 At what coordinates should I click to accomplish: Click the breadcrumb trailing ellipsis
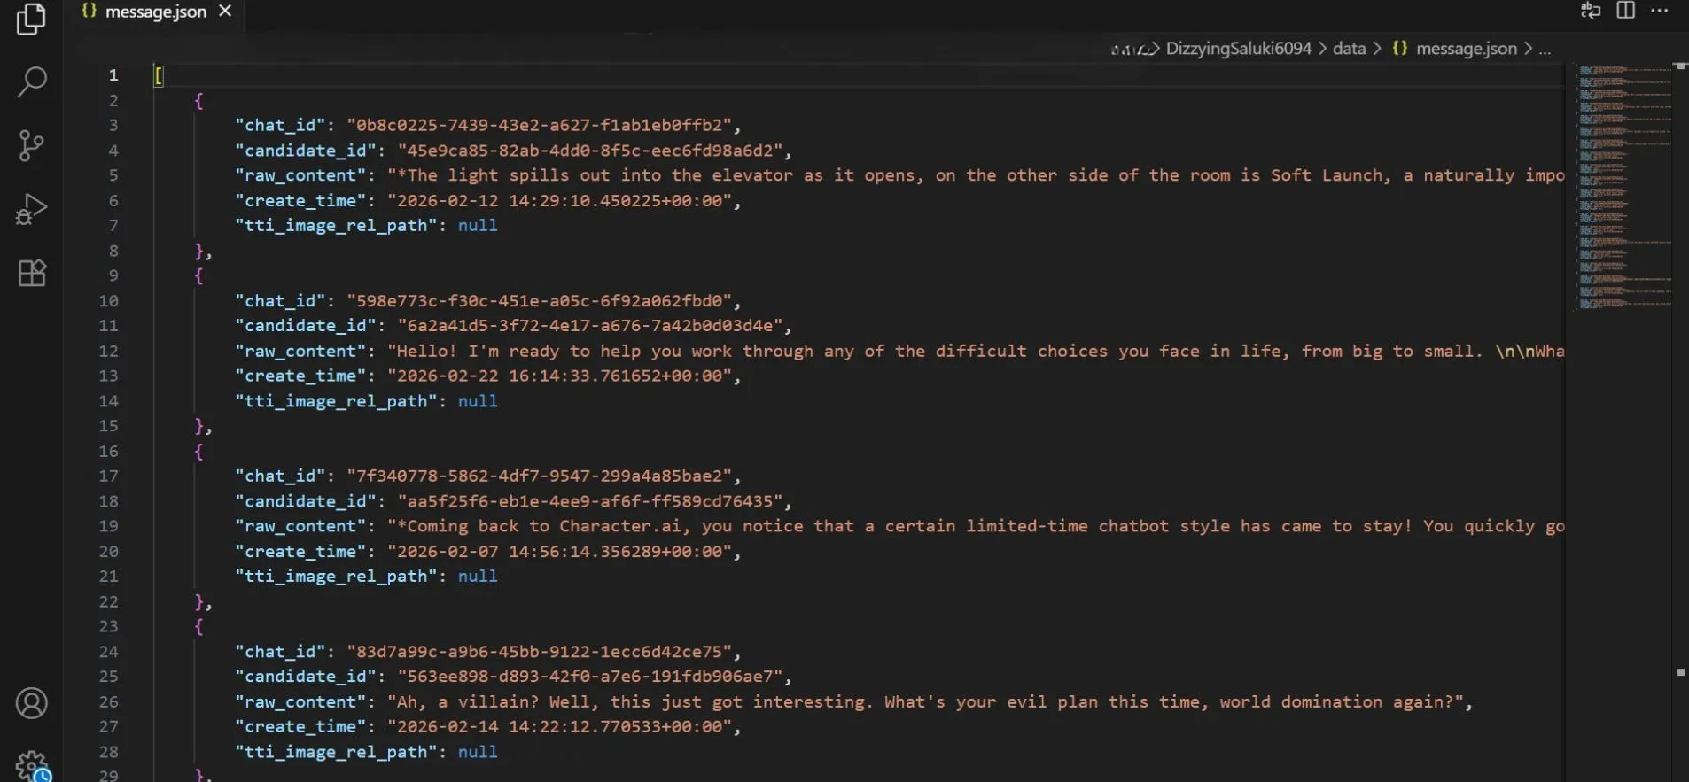(x=1545, y=49)
